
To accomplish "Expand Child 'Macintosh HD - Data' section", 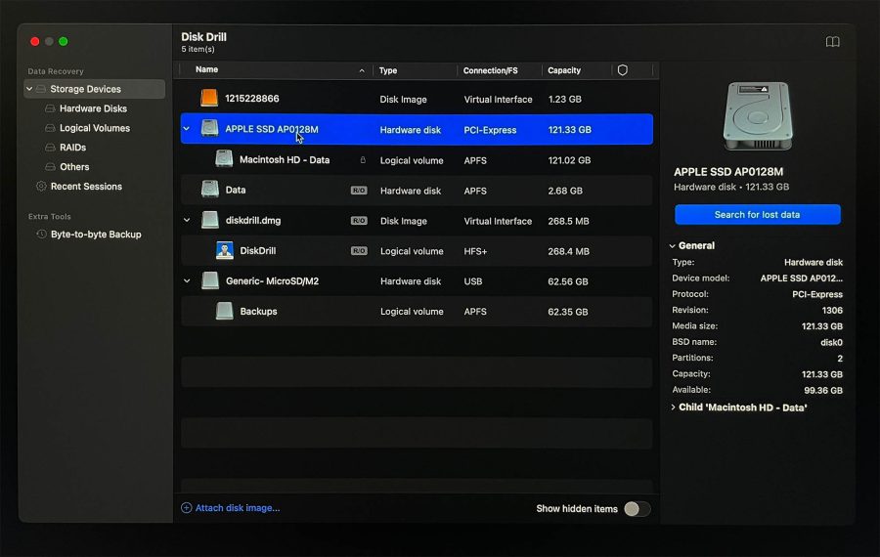I will click(x=673, y=407).
